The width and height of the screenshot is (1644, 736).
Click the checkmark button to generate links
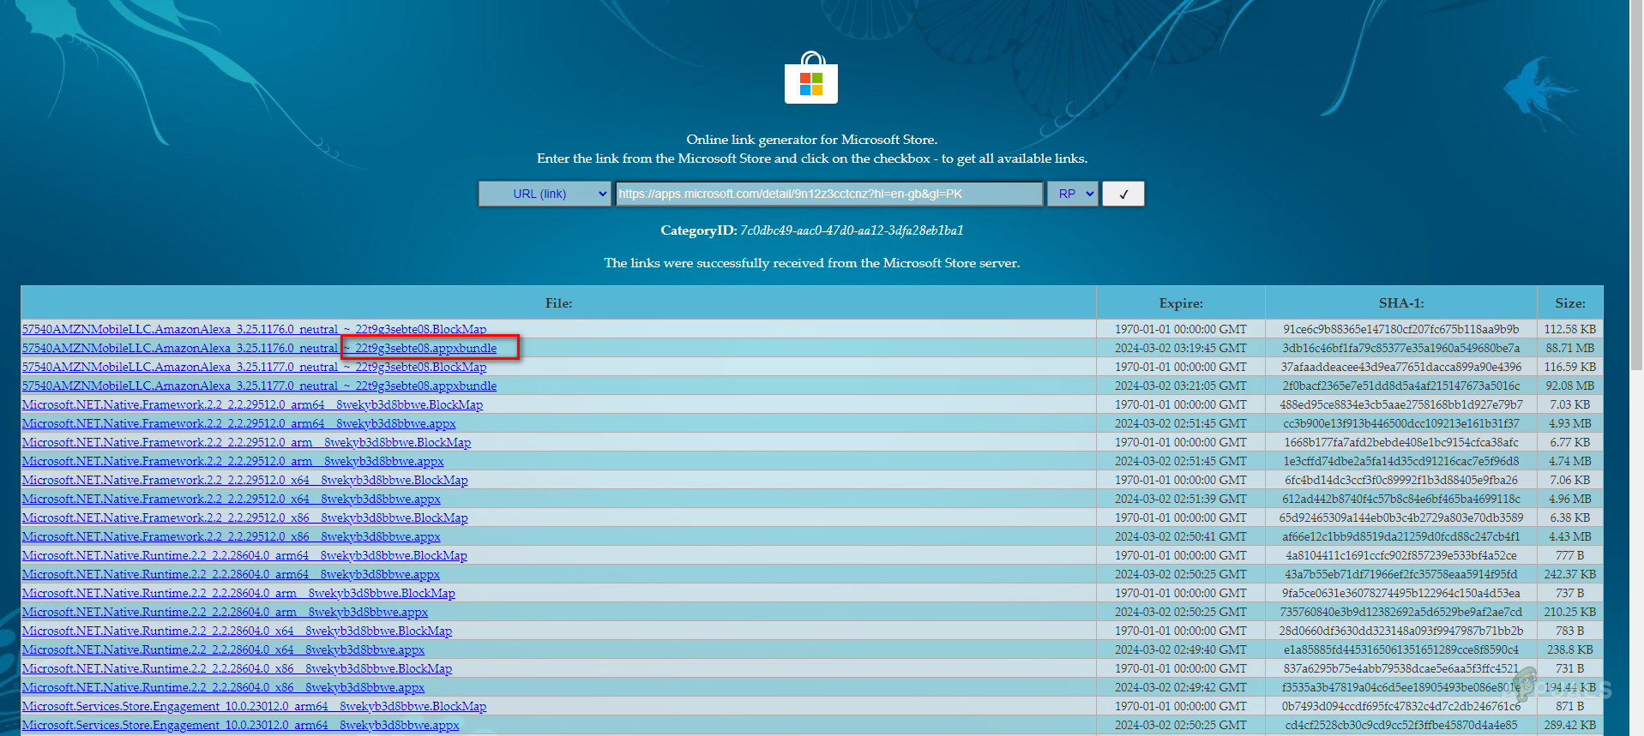click(x=1123, y=194)
